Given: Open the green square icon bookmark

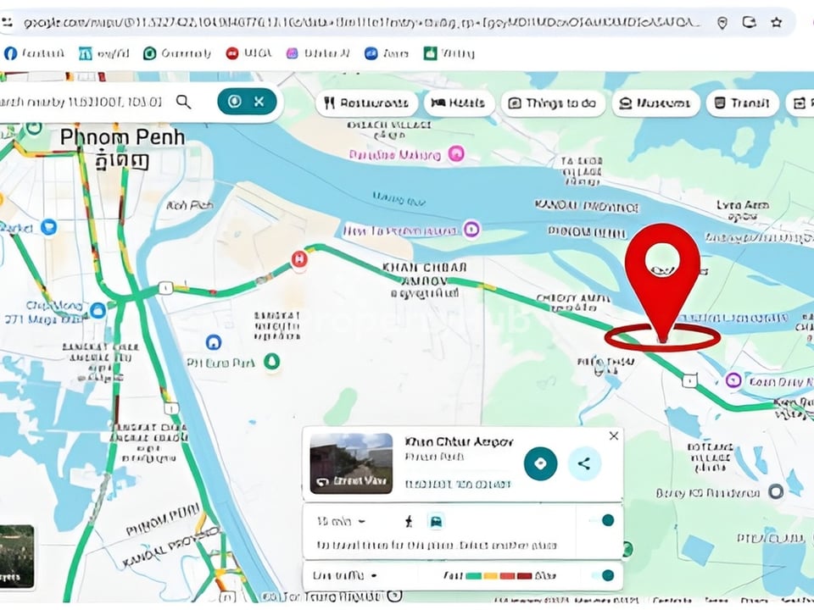Looking at the screenshot, I should [449, 53].
